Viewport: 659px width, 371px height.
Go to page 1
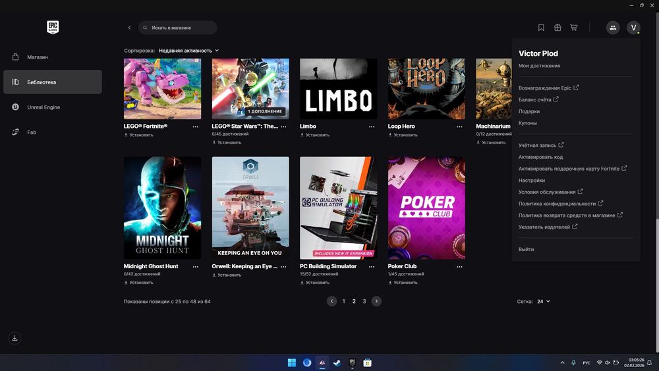(x=344, y=301)
